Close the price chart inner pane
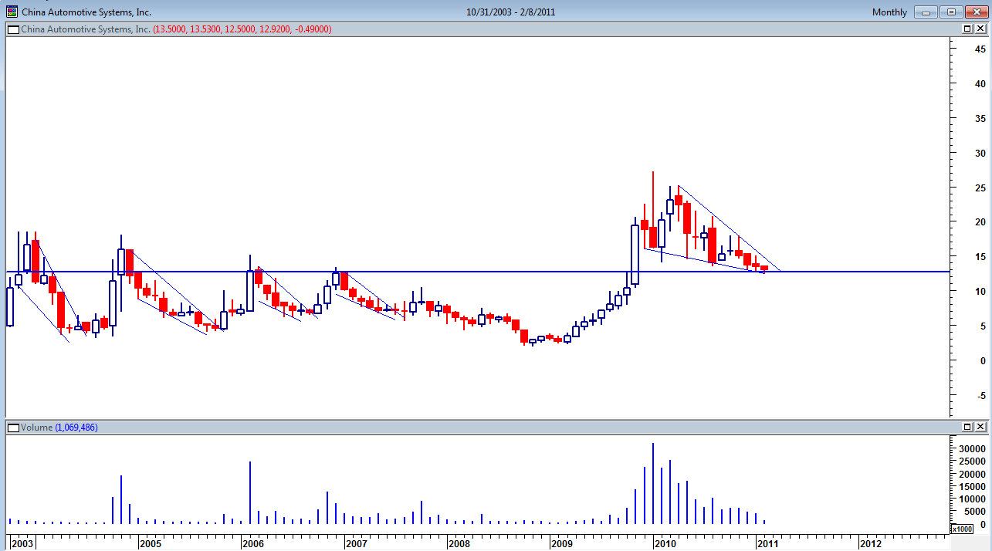Screen dimensions: 992x551 (980, 29)
